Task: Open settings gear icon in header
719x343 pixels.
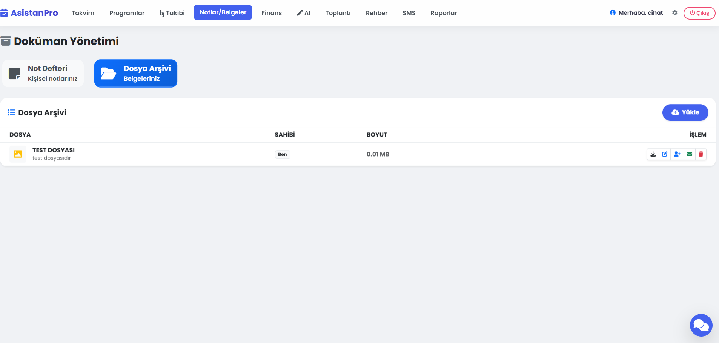Action: click(x=675, y=13)
